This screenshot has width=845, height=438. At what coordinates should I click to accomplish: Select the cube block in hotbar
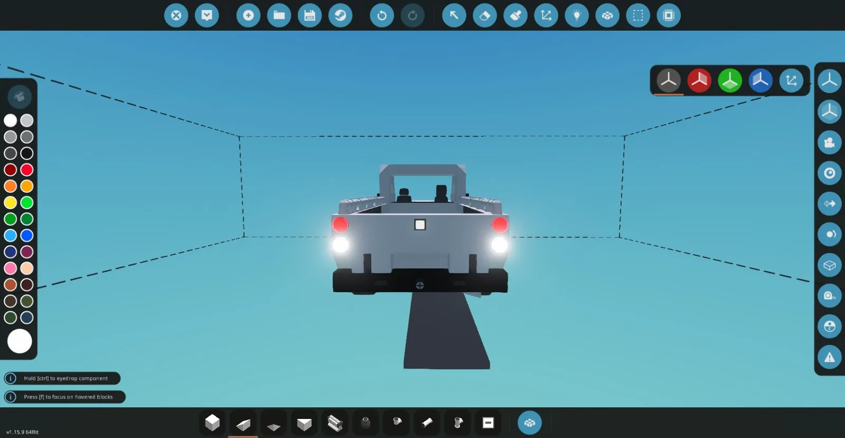coord(212,423)
